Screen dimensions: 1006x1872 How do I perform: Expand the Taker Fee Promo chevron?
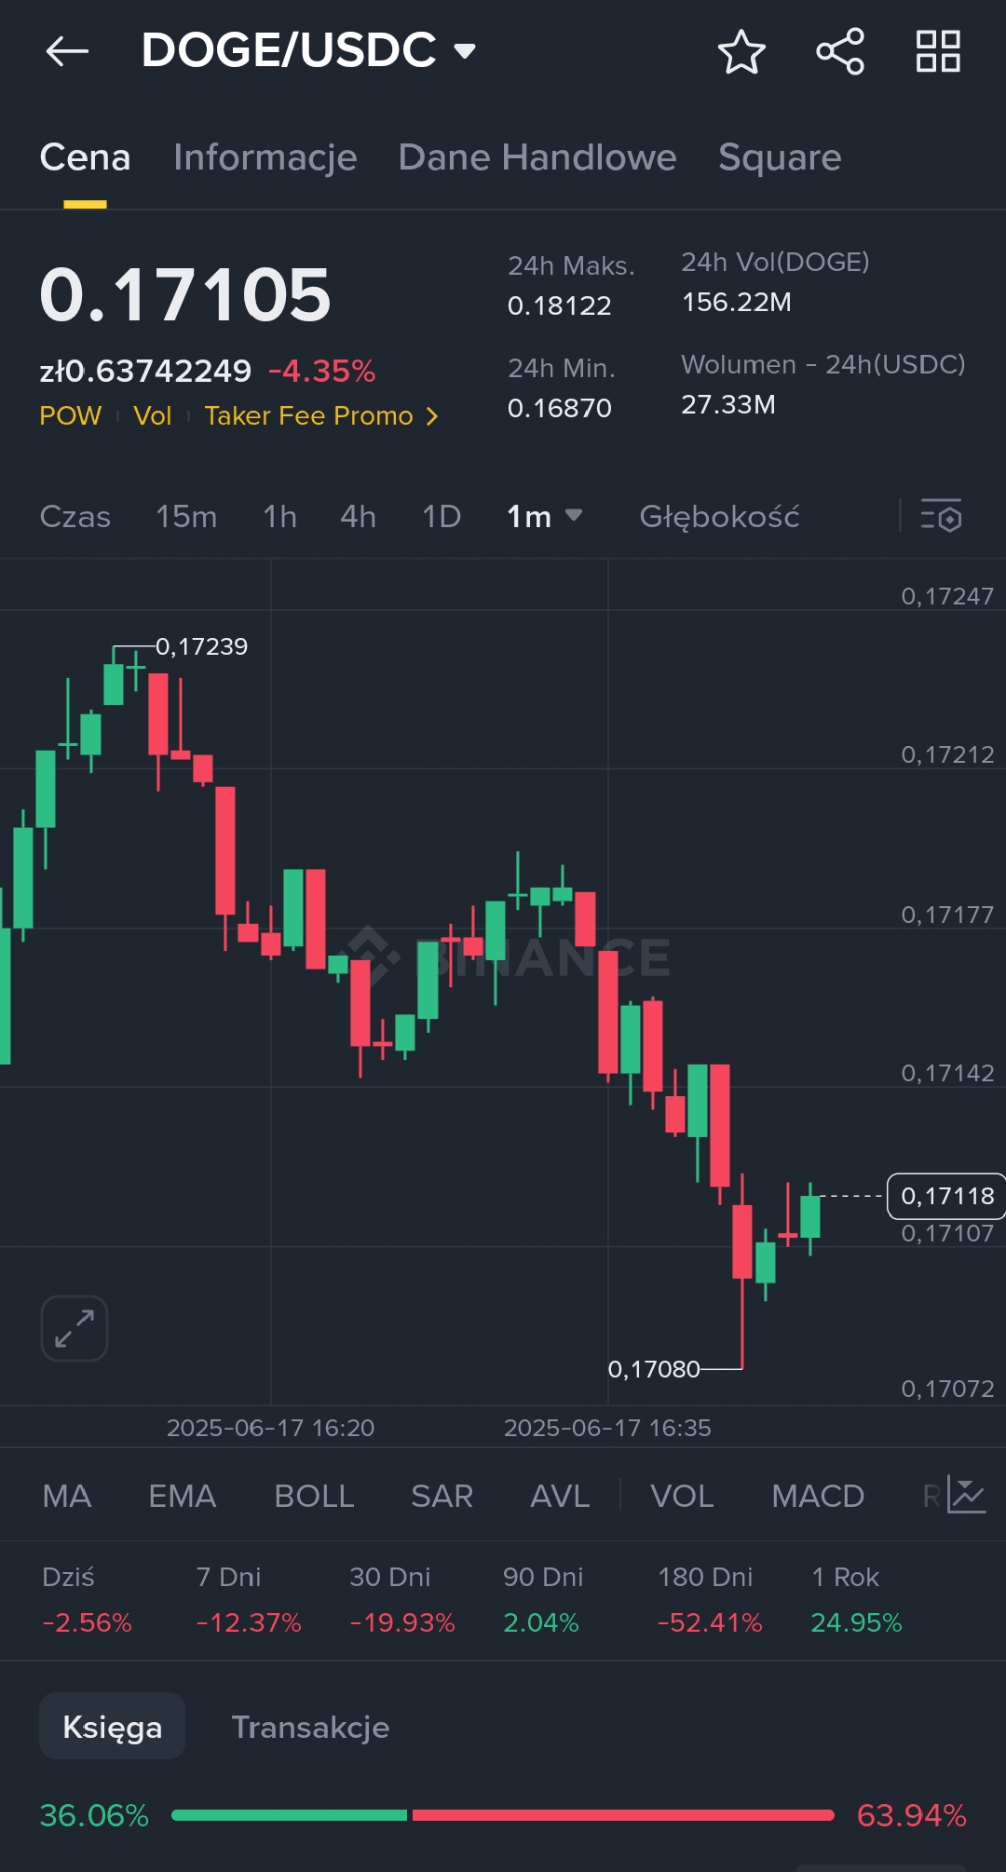pos(431,416)
